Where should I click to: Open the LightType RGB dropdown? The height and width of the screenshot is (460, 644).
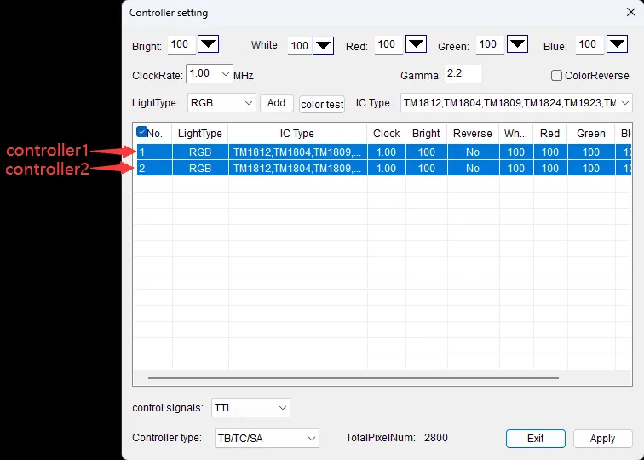(248, 103)
